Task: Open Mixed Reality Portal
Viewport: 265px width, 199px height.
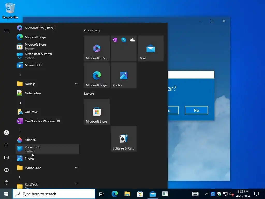Action: (x=47, y=56)
